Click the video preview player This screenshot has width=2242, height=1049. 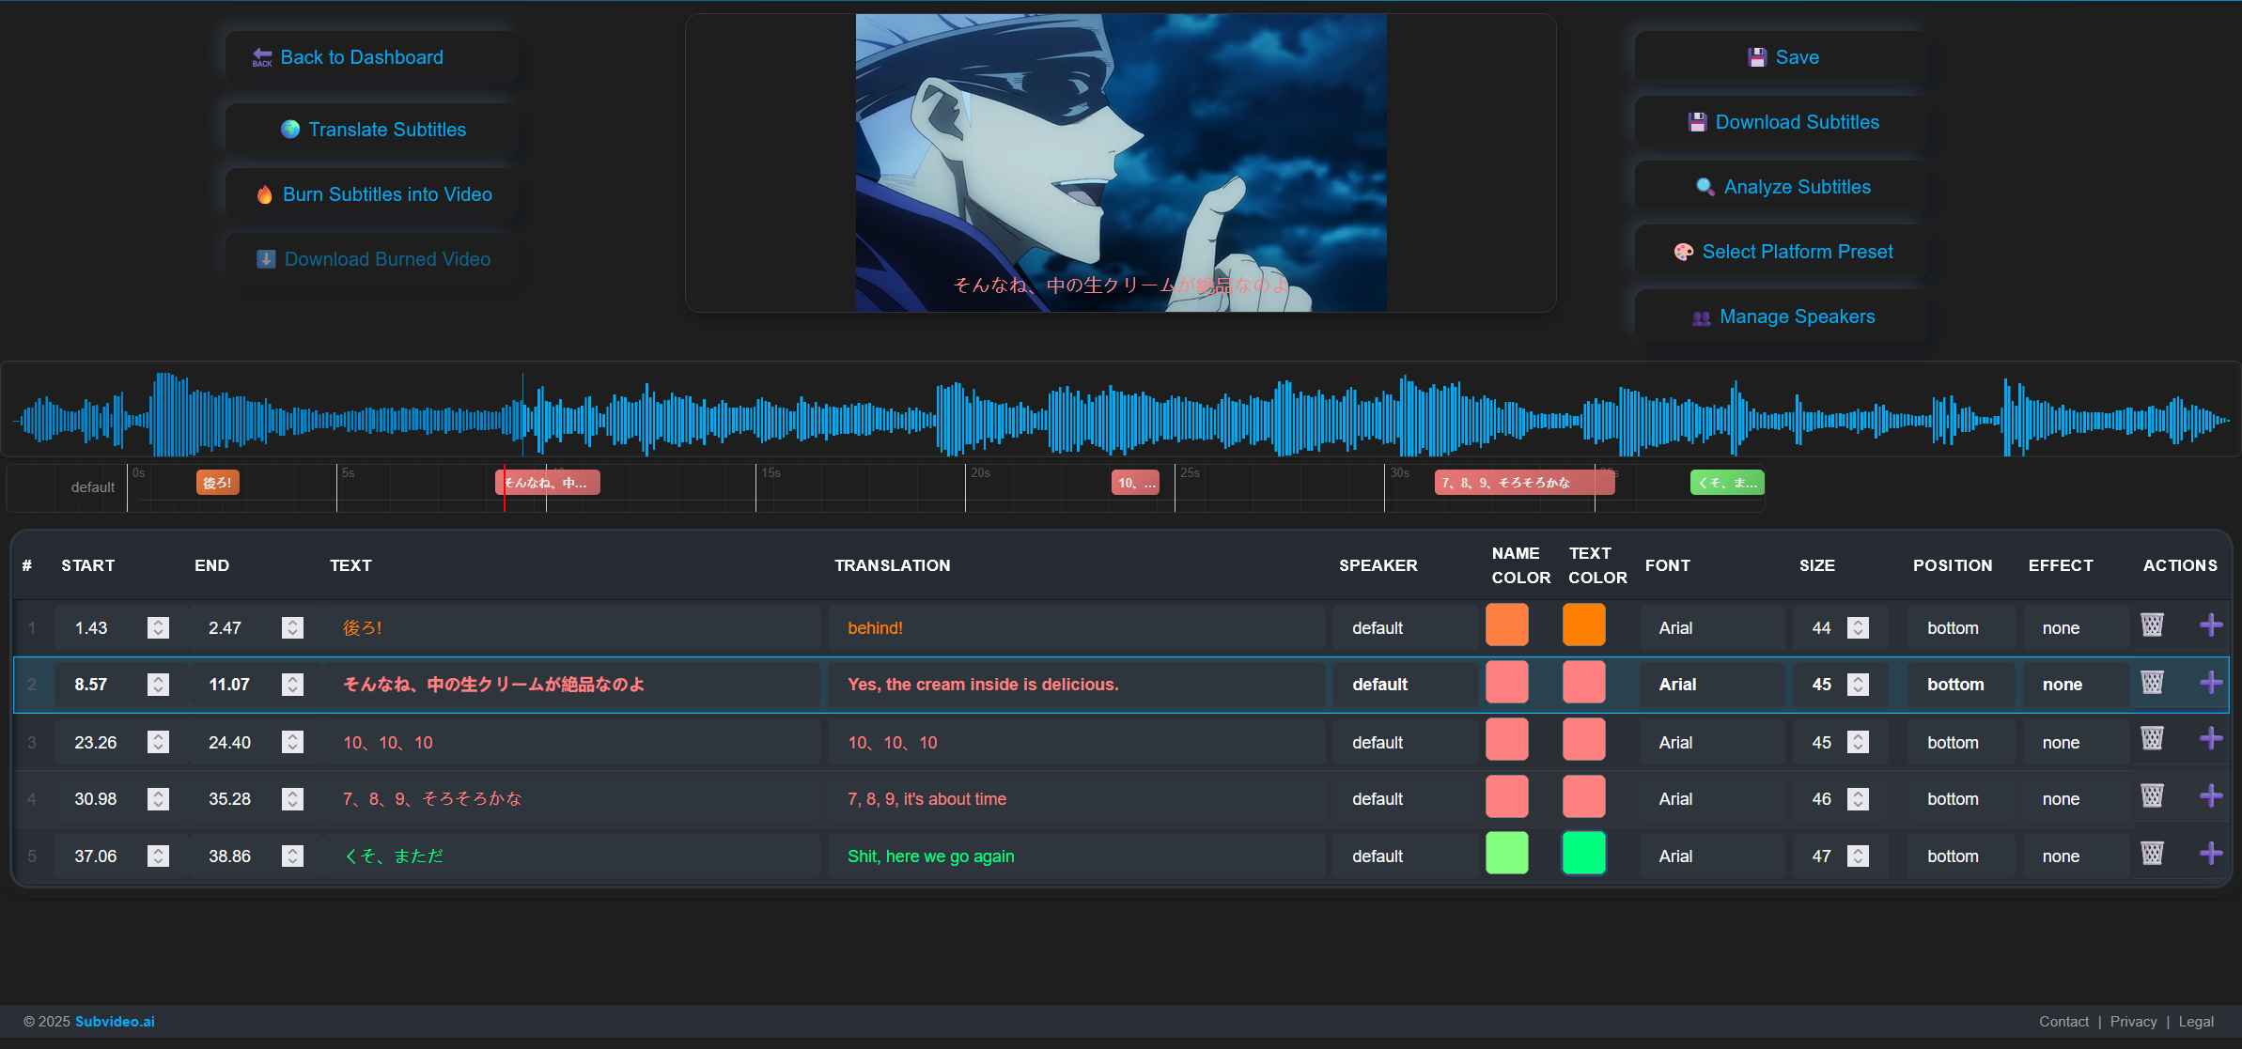pos(1121,162)
